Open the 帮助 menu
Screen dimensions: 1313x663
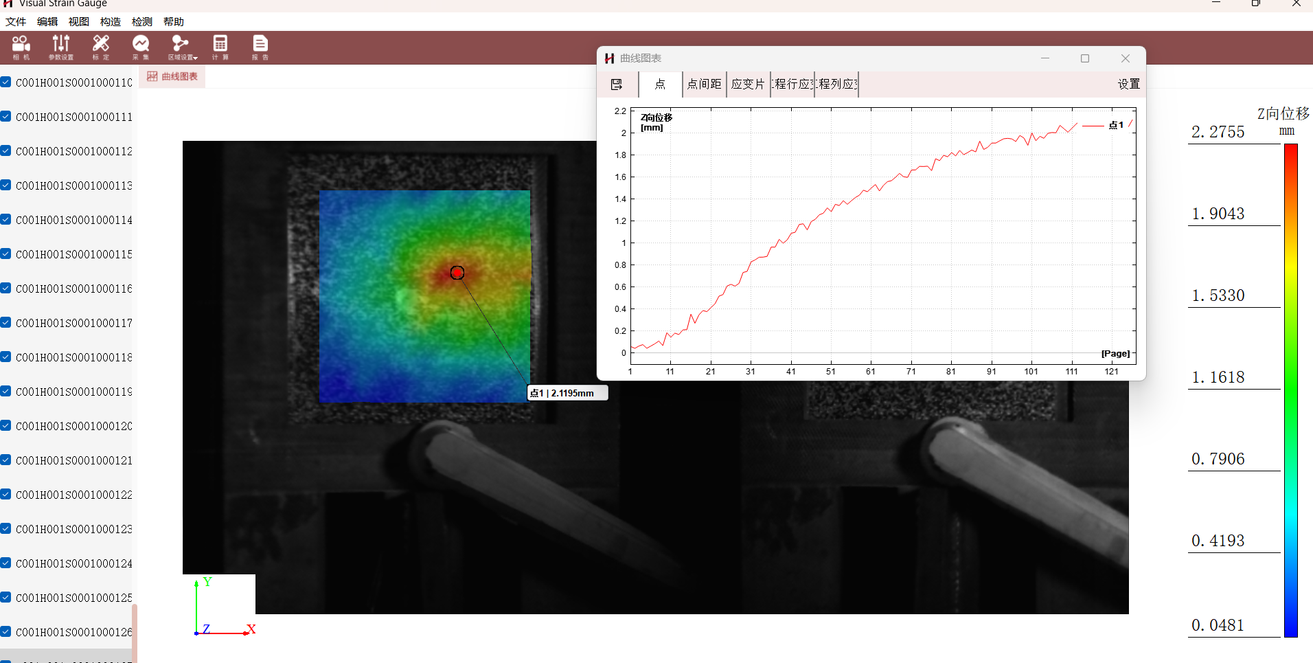point(174,22)
